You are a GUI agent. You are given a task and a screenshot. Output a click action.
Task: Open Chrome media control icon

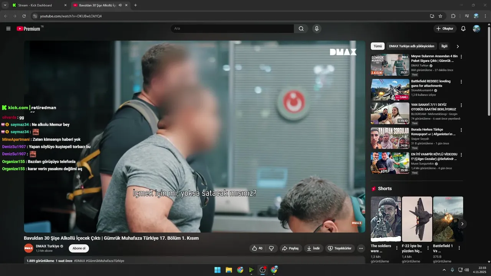pos(467,16)
